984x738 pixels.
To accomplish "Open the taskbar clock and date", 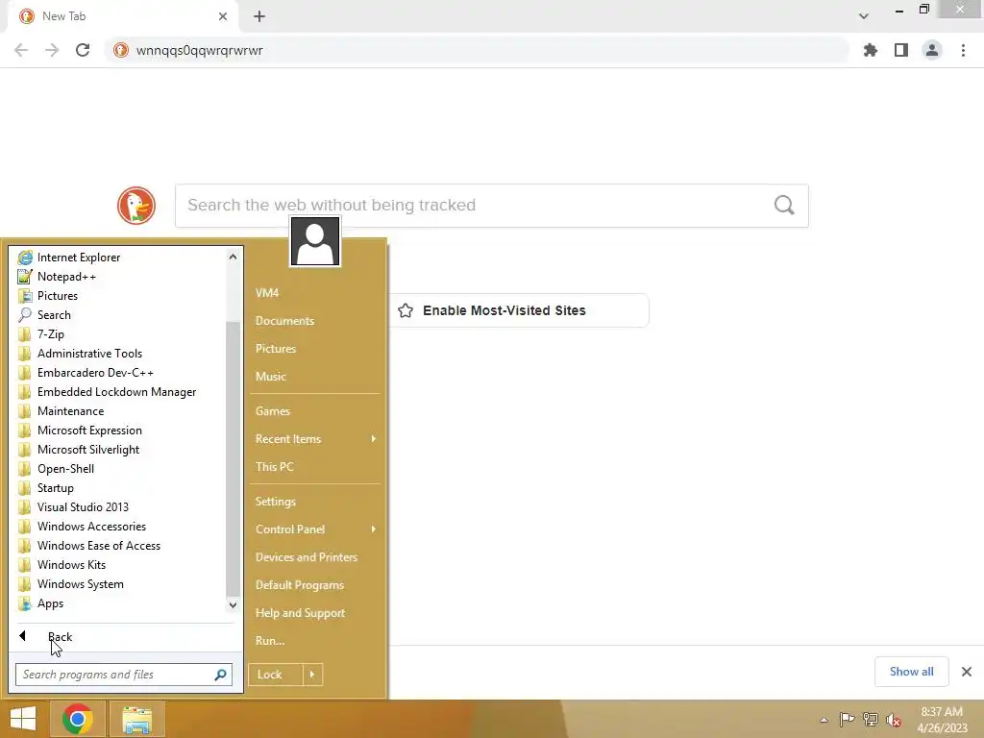I will pos(942,720).
